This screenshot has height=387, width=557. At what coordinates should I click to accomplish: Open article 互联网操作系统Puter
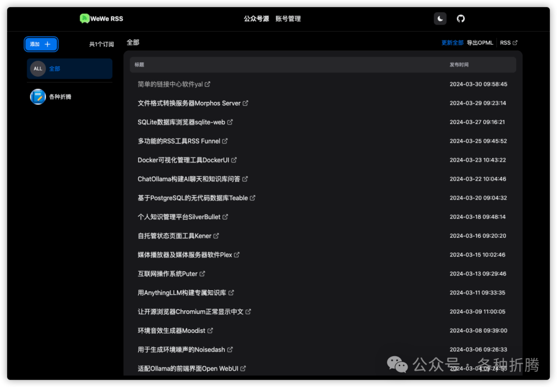click(167, 274)
